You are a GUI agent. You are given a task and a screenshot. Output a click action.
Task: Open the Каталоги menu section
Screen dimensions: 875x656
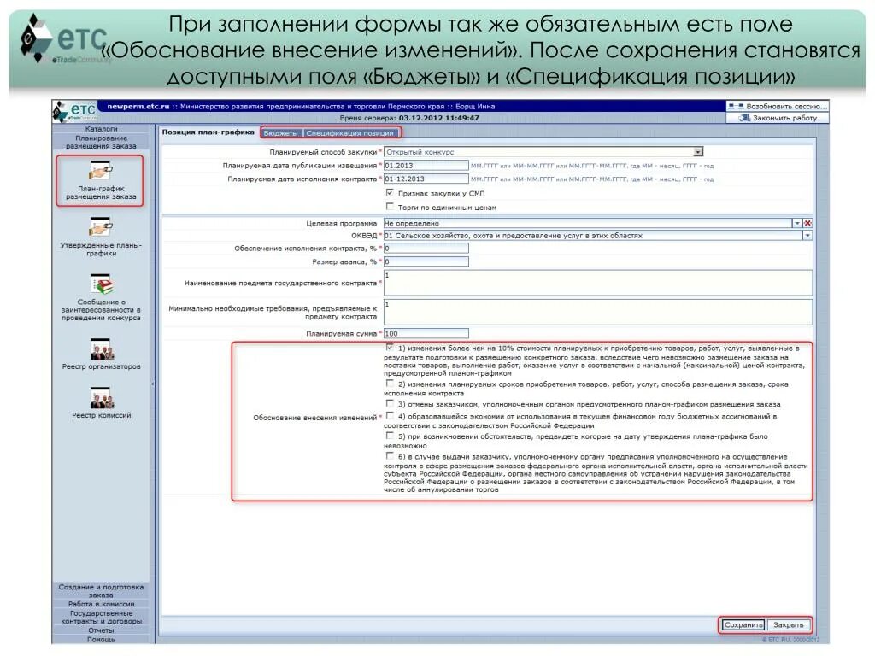101,129
